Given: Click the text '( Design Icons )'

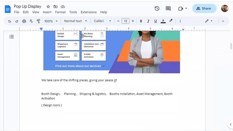Looking at the screenshot, I should (52, 105).
